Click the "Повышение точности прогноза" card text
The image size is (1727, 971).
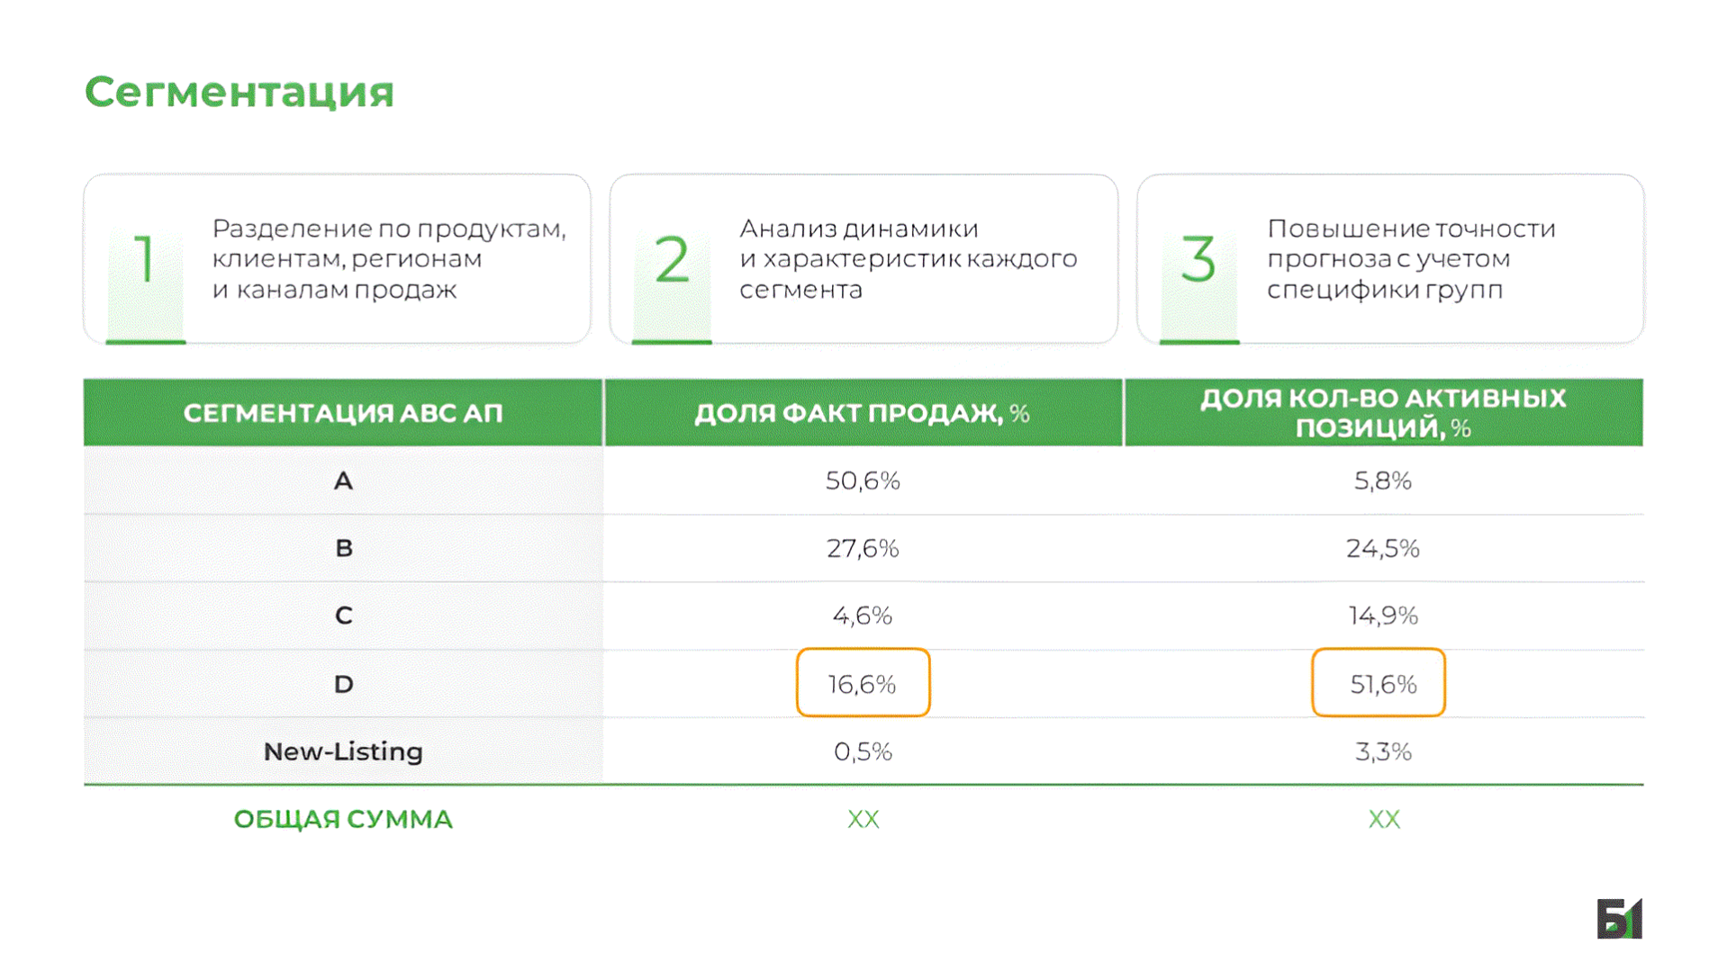point(1411,259)
